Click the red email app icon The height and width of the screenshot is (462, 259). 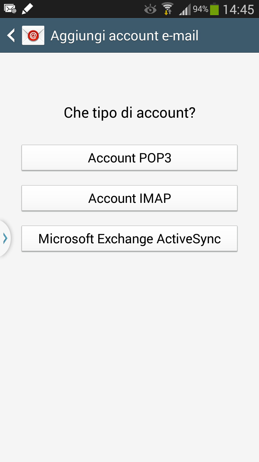33,36
